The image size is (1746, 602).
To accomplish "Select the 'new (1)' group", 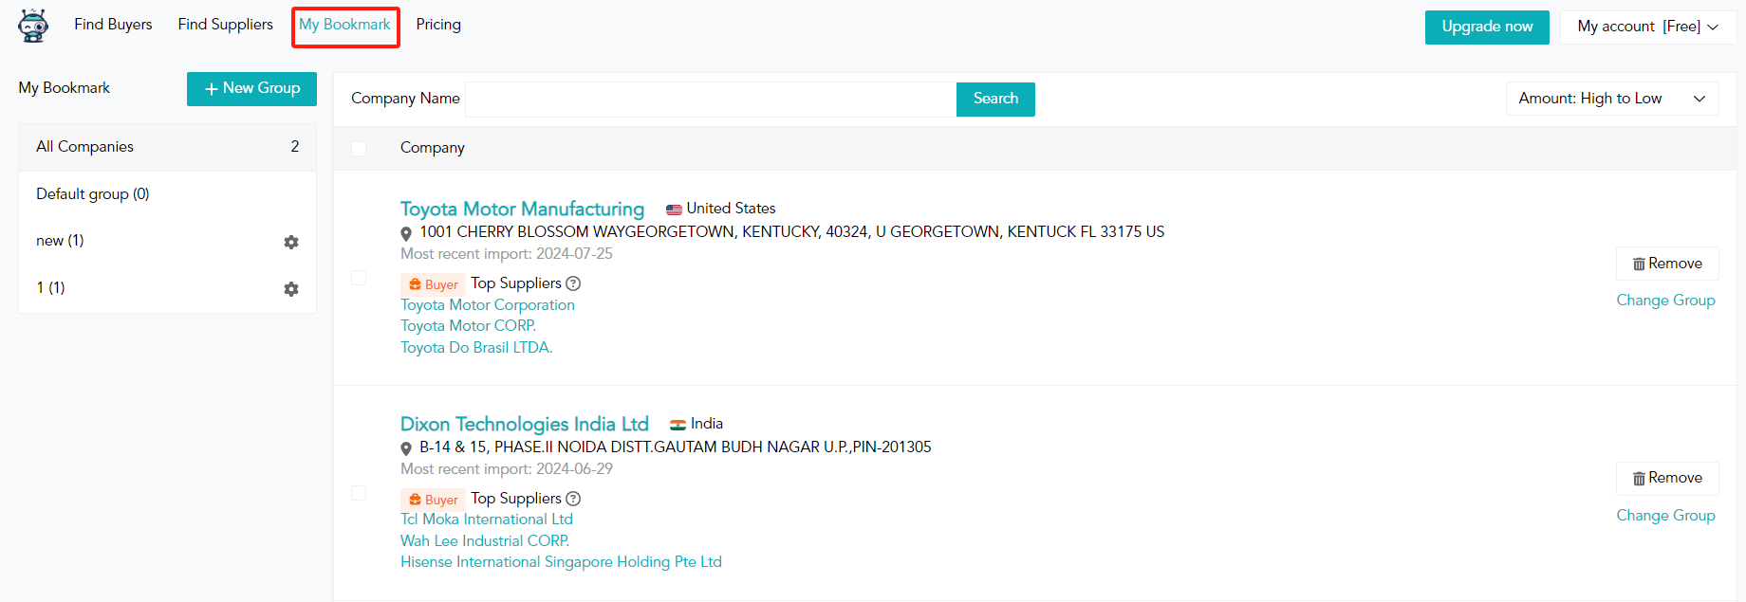I will (60, 241).
